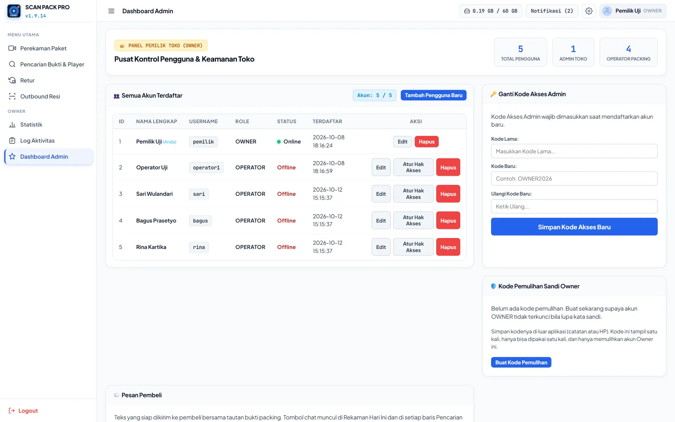Click the Statistik bar chart icon

click(x=12, y=124)
